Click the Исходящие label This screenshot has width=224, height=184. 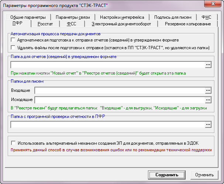tap(22, 100)
